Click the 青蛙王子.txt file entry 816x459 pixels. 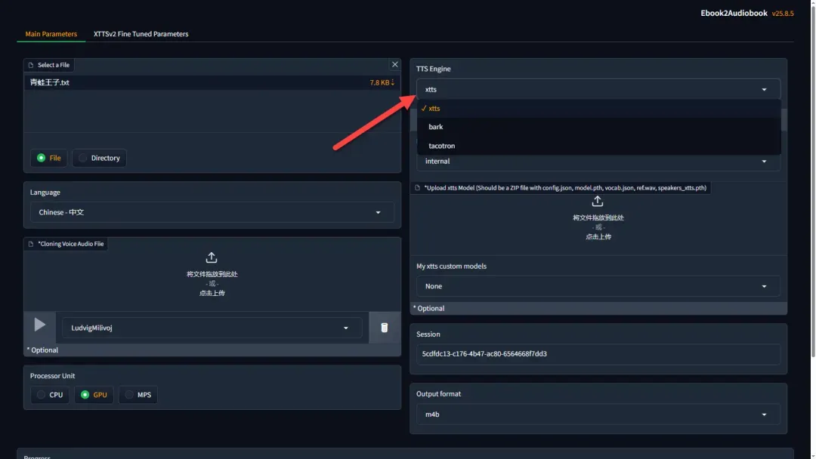pos(212,82)
